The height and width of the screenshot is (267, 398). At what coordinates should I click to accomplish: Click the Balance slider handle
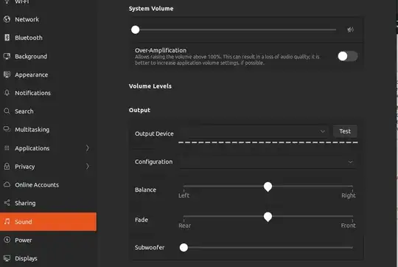268,187
